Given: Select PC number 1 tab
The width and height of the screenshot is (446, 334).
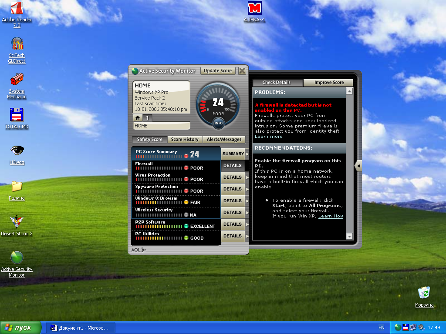Looking at the screenshot, I should point(147,117).
